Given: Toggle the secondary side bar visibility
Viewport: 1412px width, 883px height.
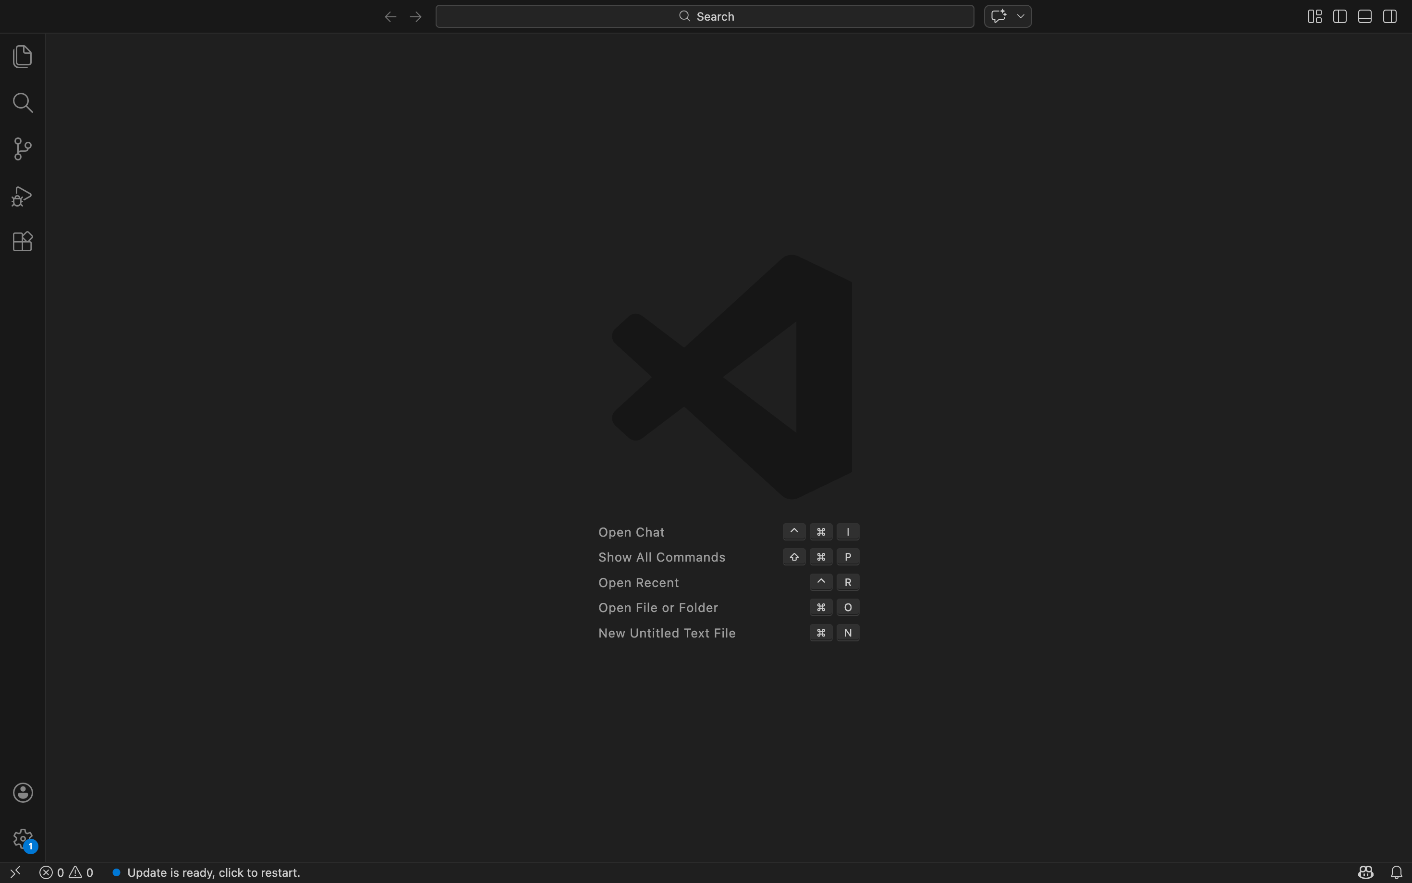Looking at the screenshot, I should tap(1390, 16).
